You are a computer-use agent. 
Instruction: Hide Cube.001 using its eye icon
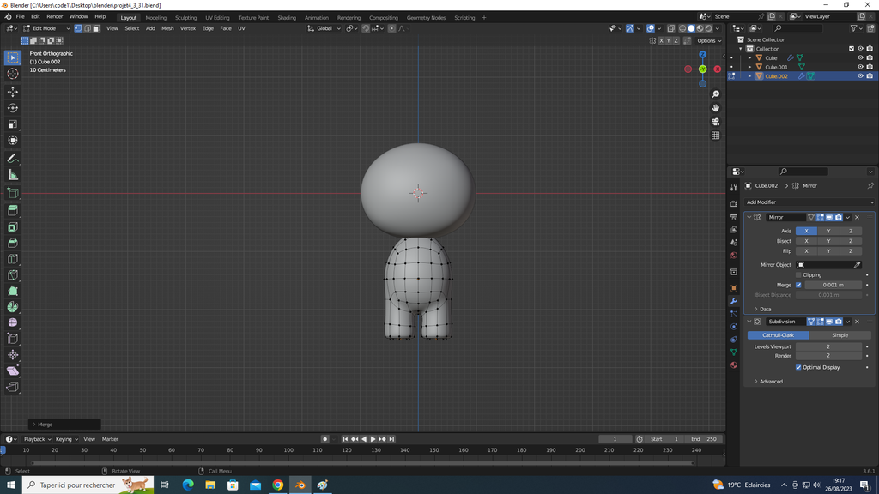click(x=860, y=67)
